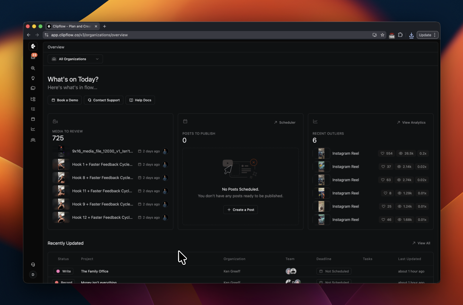Open the Hook 12 media thumbnail
This screenshot has height=305, width=463.
click(61, 217)
